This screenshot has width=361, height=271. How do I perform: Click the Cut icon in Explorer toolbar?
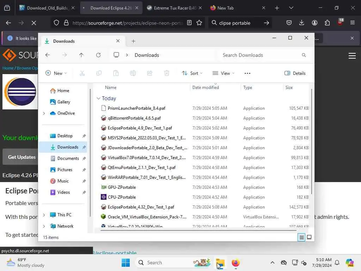point(82,73)
